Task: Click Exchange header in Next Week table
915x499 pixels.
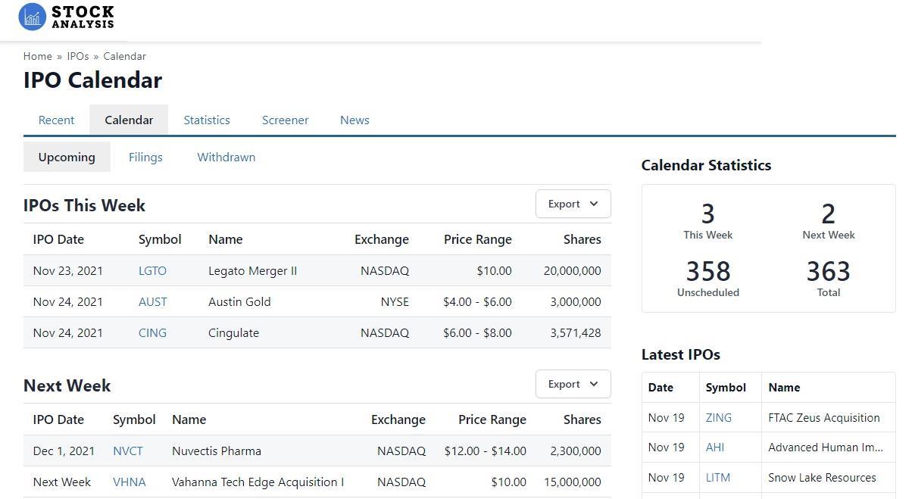Action: point(398,419)
